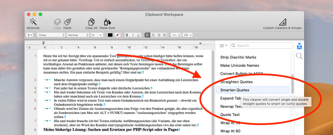333x135 pixels.
Task: Open the paragraph style dropdown
Action: pyautogui.click(x=29, y=35)
